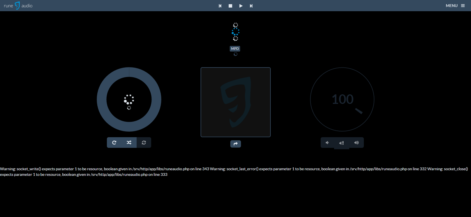Click the volume value 100

(343, 99)
